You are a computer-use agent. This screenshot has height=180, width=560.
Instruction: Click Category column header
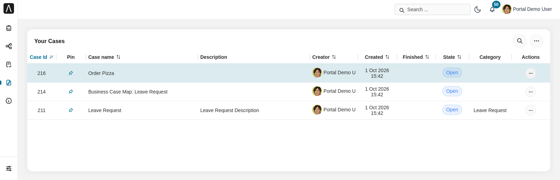pos(490,57)
